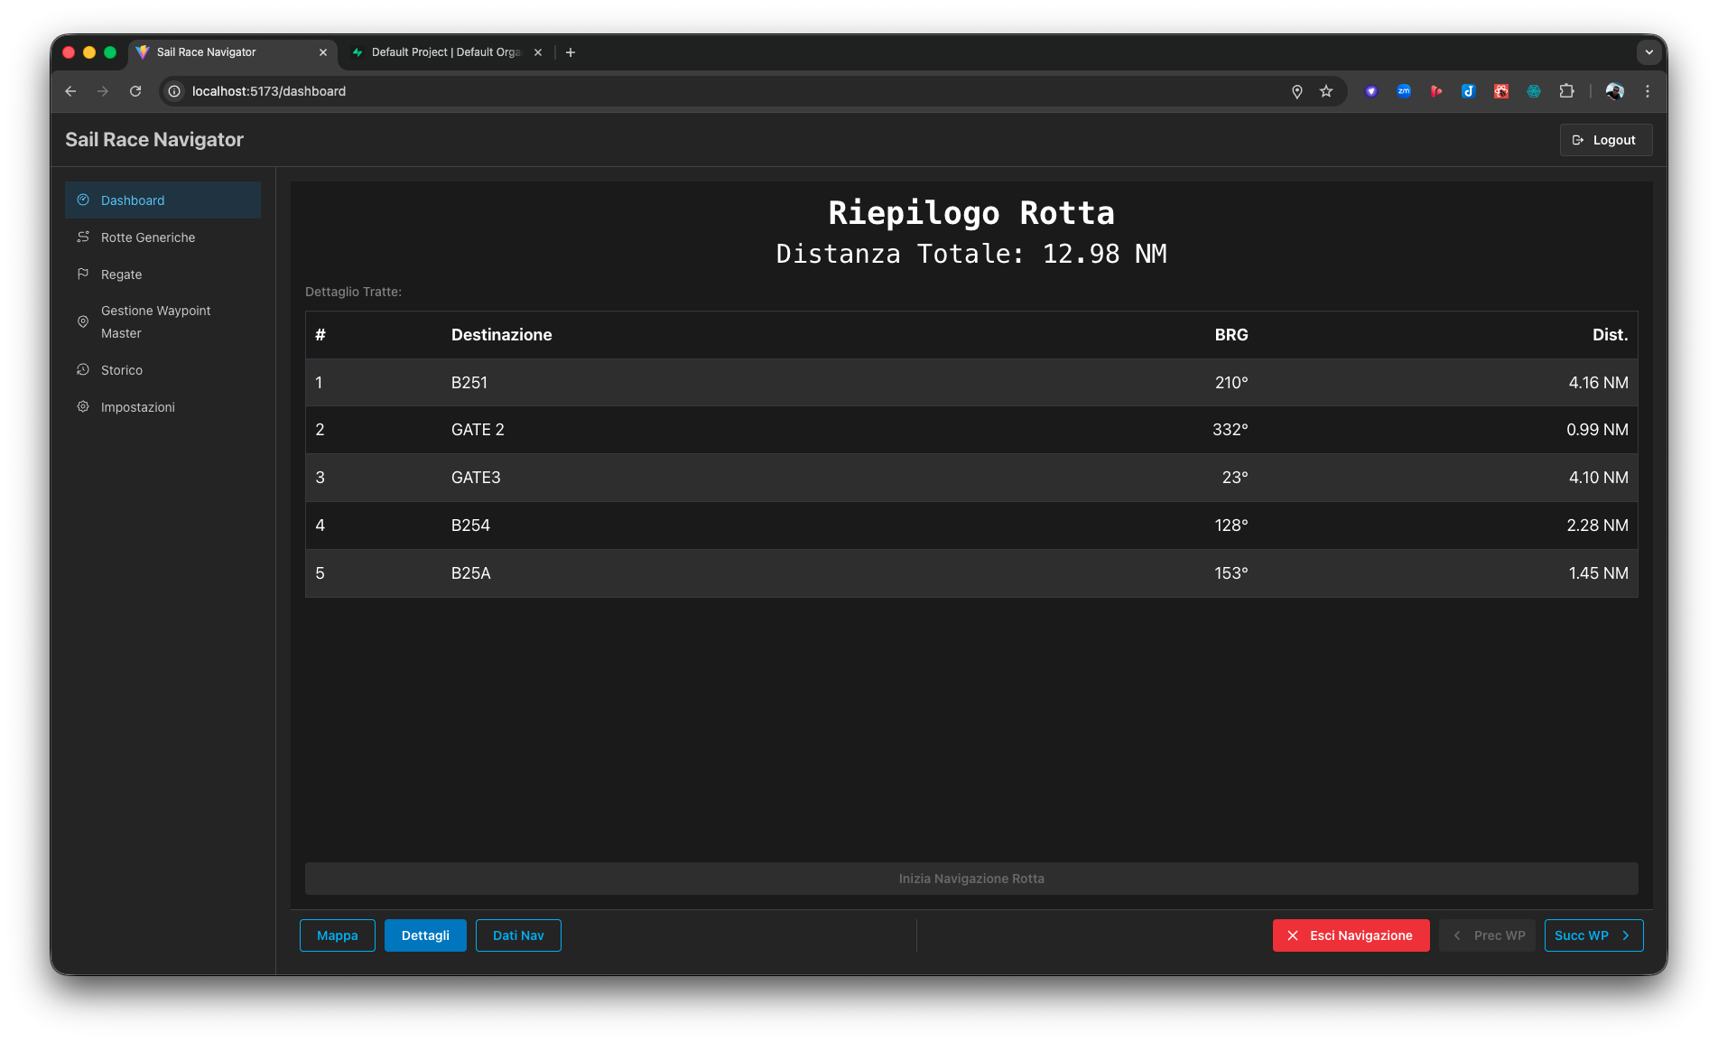This screenshot has height=1042, width=1718.
Task: Go to next waypoint with Succ WP
Action: tap(1593, 935)
